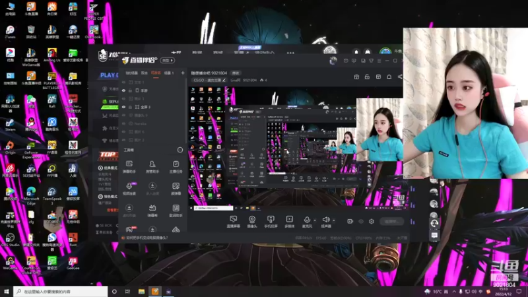Viewport: 528px width, 297px height.
Task: Toggle visibility of the 手游 source
Action: coord(124,90)
